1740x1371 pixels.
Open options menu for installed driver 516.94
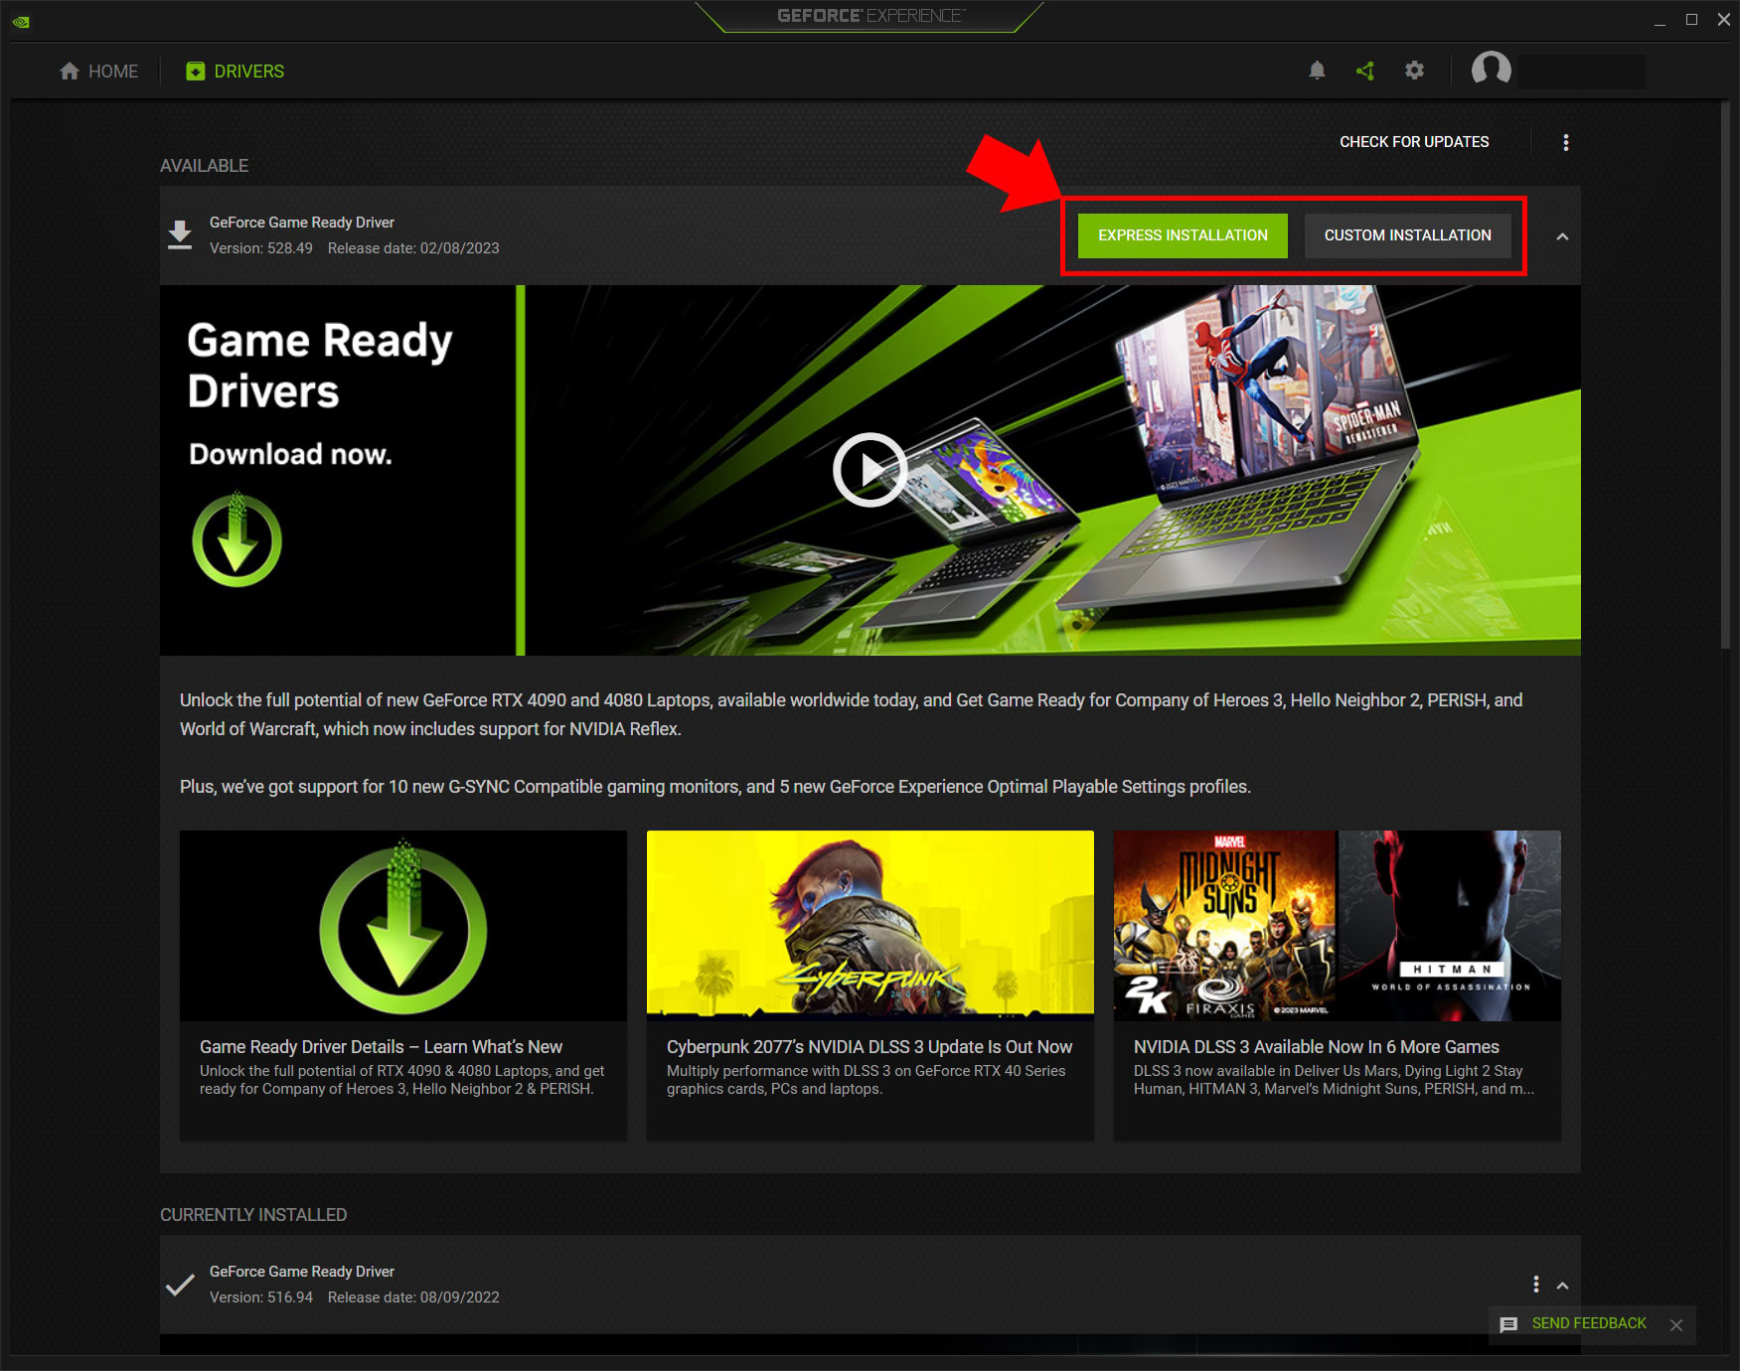(1535, 1285)
